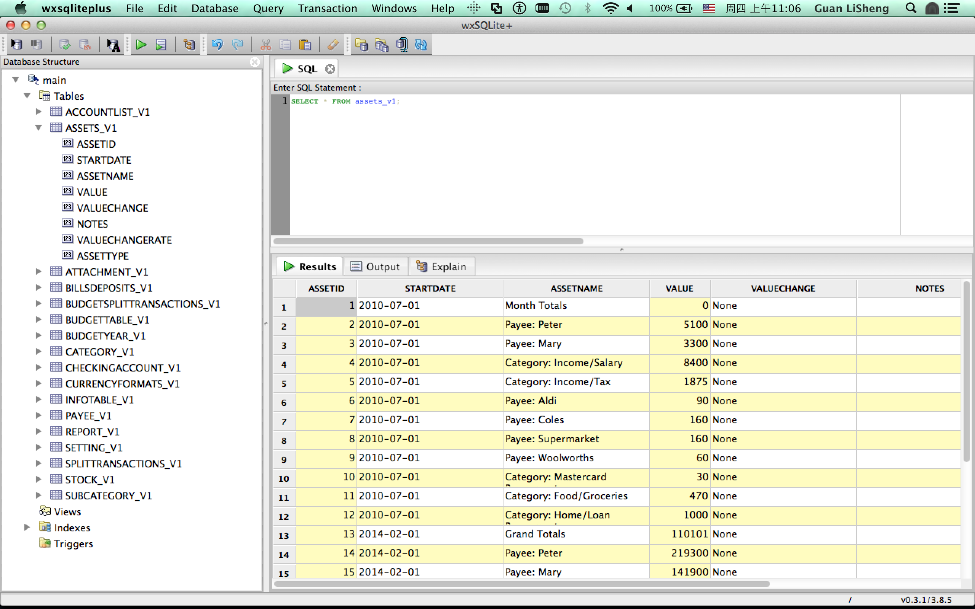This screenshot has width=975, height=609.
Task: Click the green Execute query toolbar icon
Action: point(141,44)
